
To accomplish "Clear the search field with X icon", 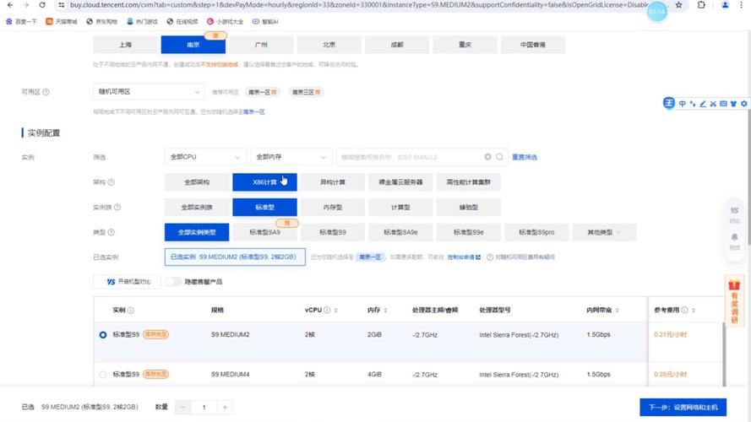I will tap(487, 157).
